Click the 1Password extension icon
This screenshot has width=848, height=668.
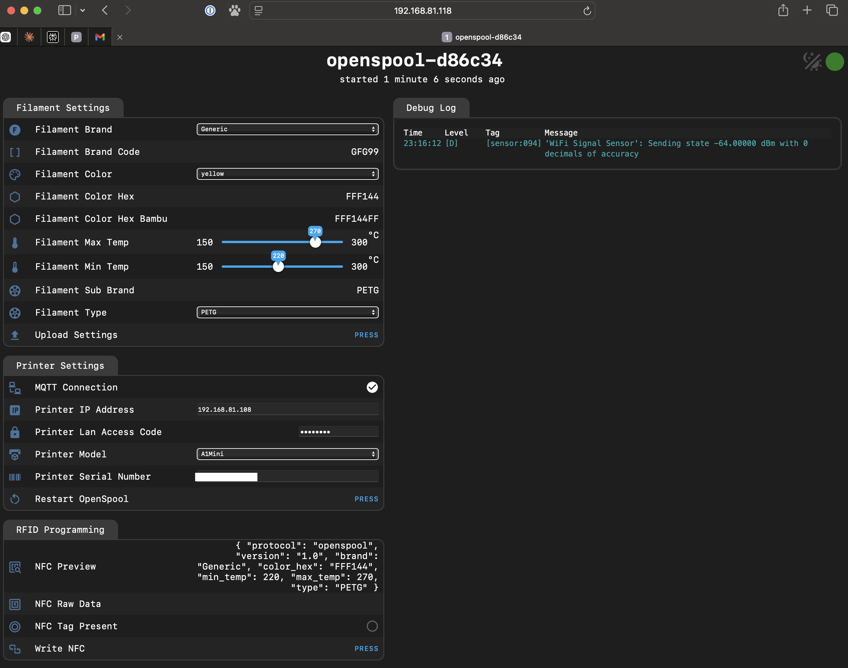[210, 10]
